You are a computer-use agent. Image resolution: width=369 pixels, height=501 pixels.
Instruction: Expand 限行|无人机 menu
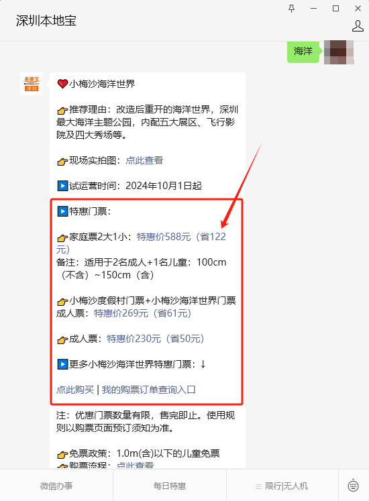tap(282, 486)
